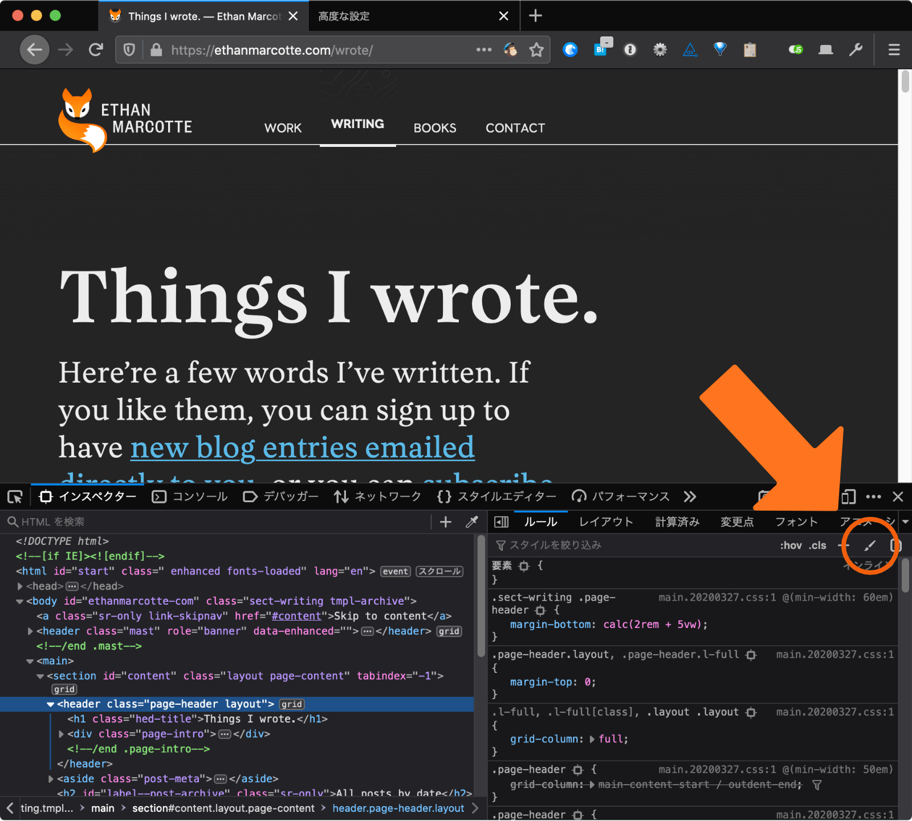912x821 pixels.
Task: Toggle :hov pseudo-class panel
Action: [x=791, y=545]
